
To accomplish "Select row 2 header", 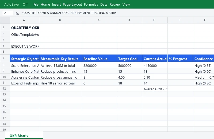I will 5,27.
